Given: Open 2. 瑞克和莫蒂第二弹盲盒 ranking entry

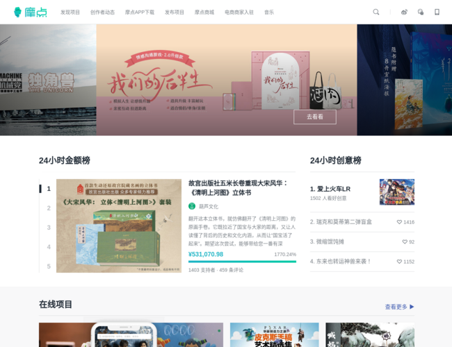Looking at the screenshot, I should [341, 222].
